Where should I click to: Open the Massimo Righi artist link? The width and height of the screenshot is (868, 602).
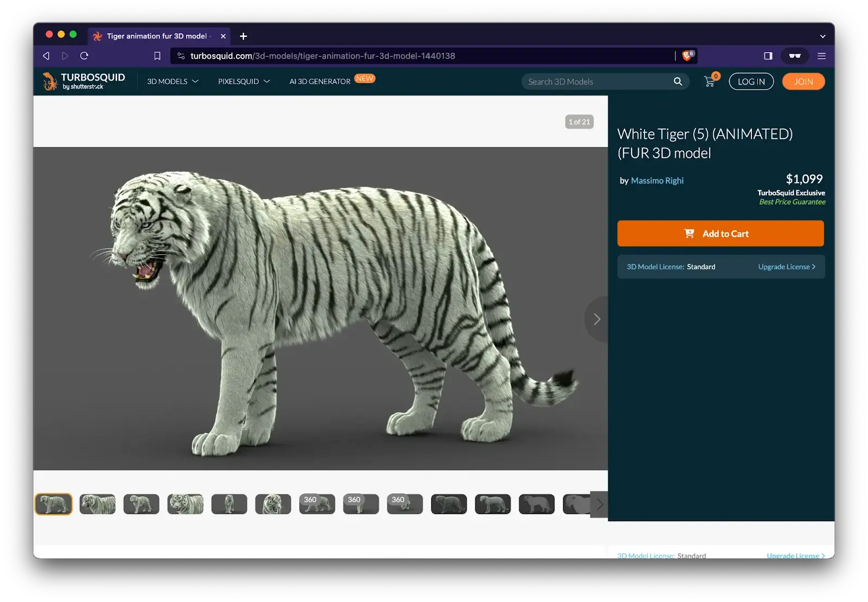pos(657,181)
